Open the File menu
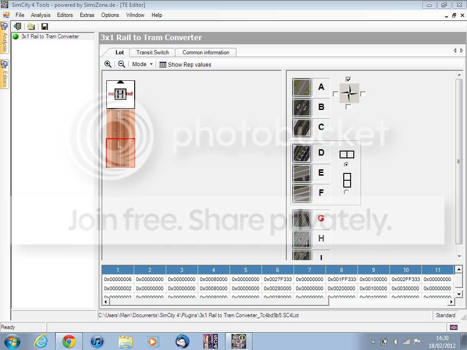This screenshot has height=350, width=467. coord(20,15)
